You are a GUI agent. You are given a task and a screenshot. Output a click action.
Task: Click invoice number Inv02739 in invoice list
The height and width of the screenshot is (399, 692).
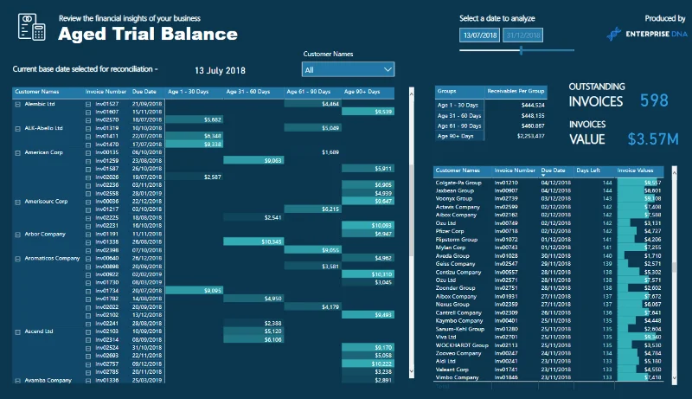pos(506,199)
